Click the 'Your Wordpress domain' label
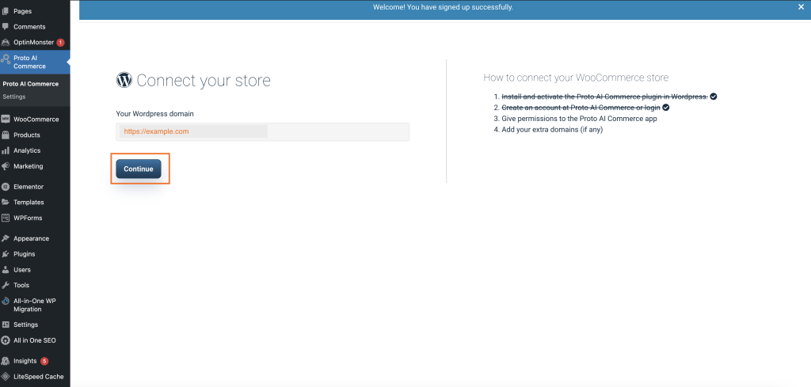The image size is (811, 387). coord(154,114)
